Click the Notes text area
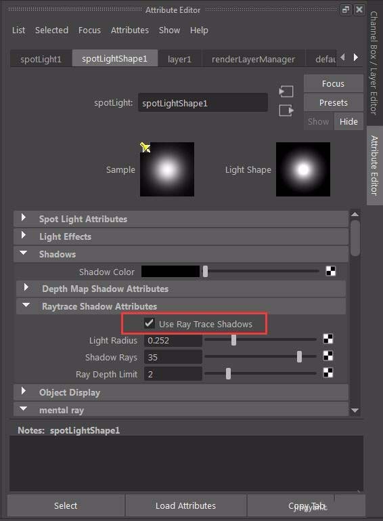The height and width of the screenshot is (521, 383). click(187, 463)
